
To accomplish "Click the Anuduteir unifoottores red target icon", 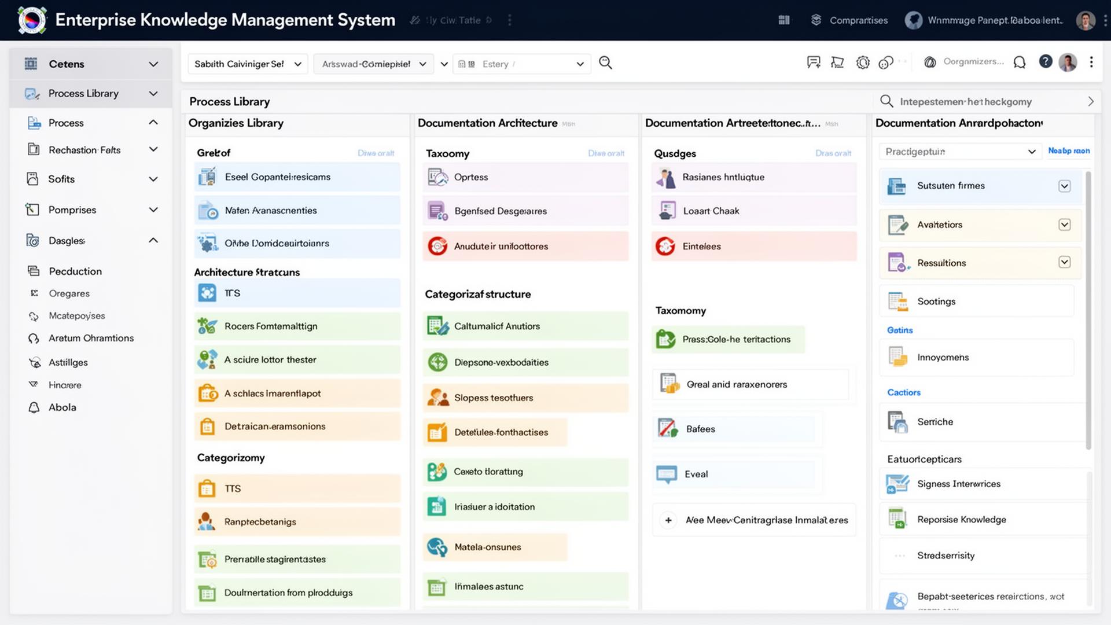I will point(437,246).
